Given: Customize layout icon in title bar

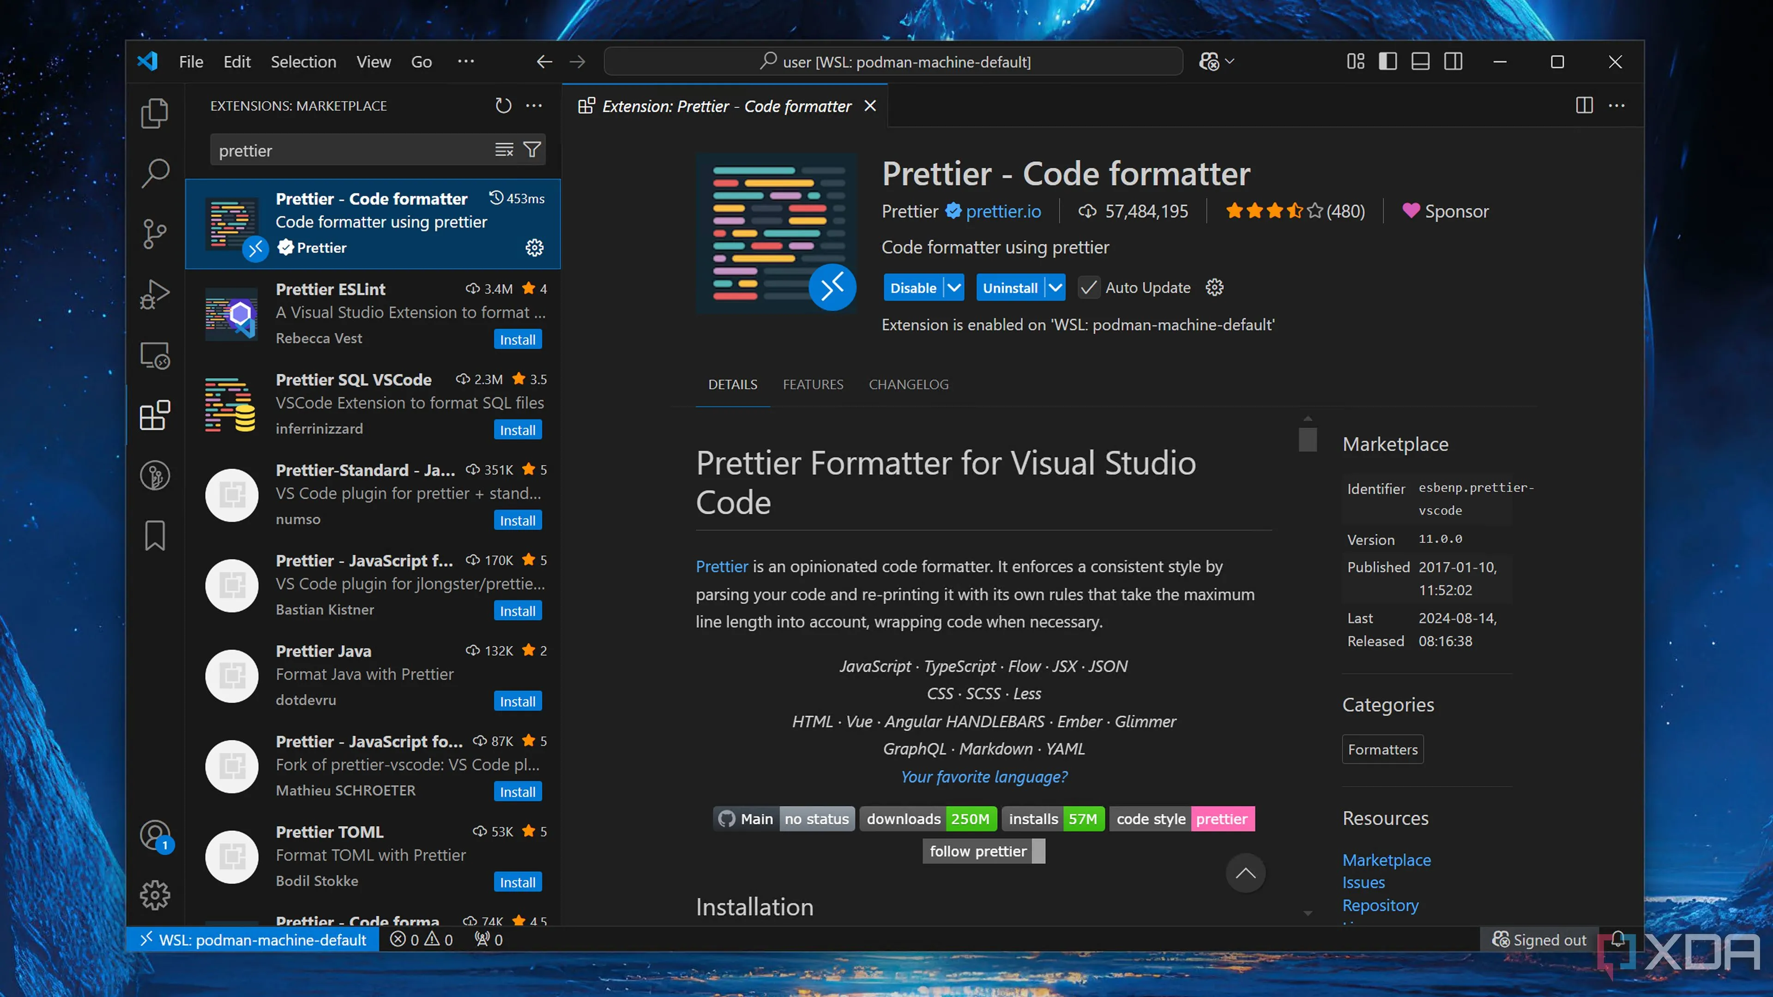Looking at the screenshot, I should [1355, 62].
